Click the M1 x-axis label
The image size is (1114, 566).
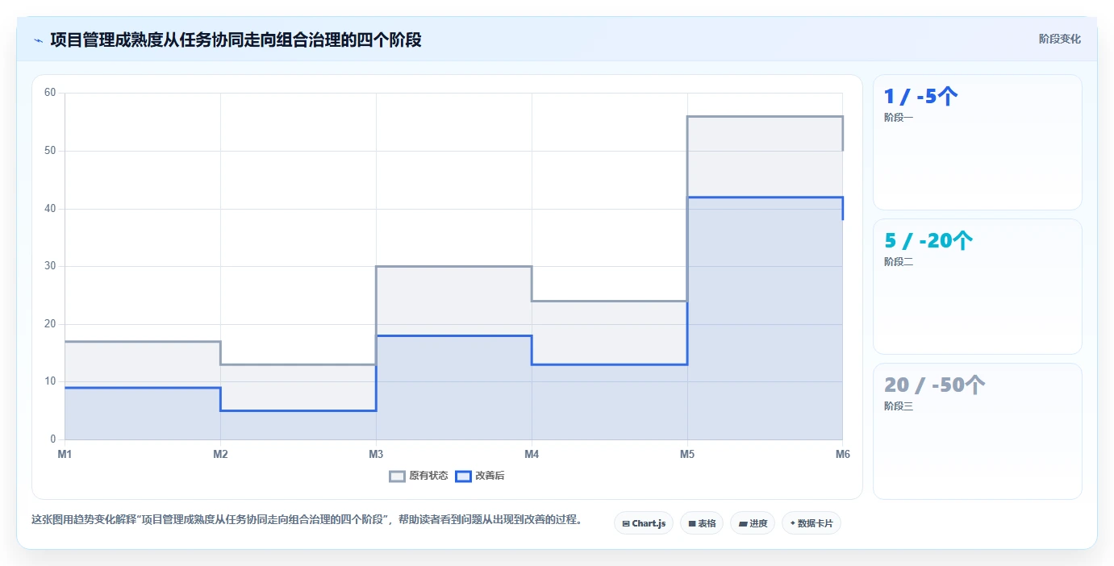tap(65, 455)
